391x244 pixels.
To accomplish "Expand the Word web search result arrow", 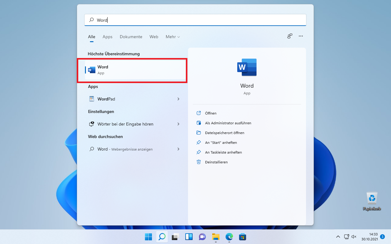I will pyautogui.click(x=179, y=149).
